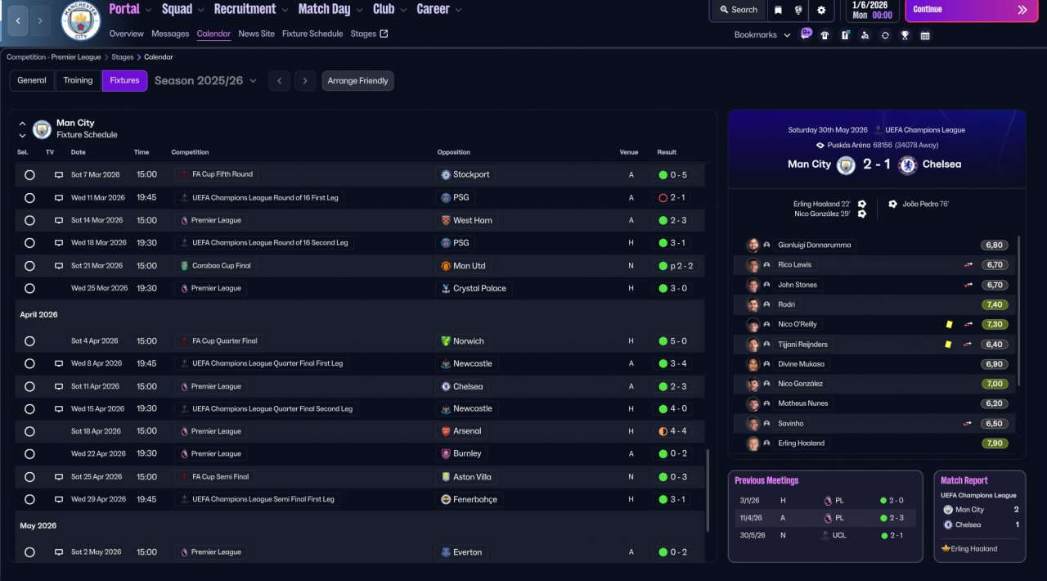
Task: Go forward with the right arrow button
Action: click(40, 20)
